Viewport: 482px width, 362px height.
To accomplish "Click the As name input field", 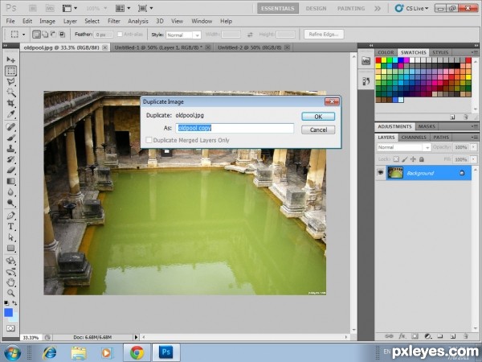I will click(235, 128).
